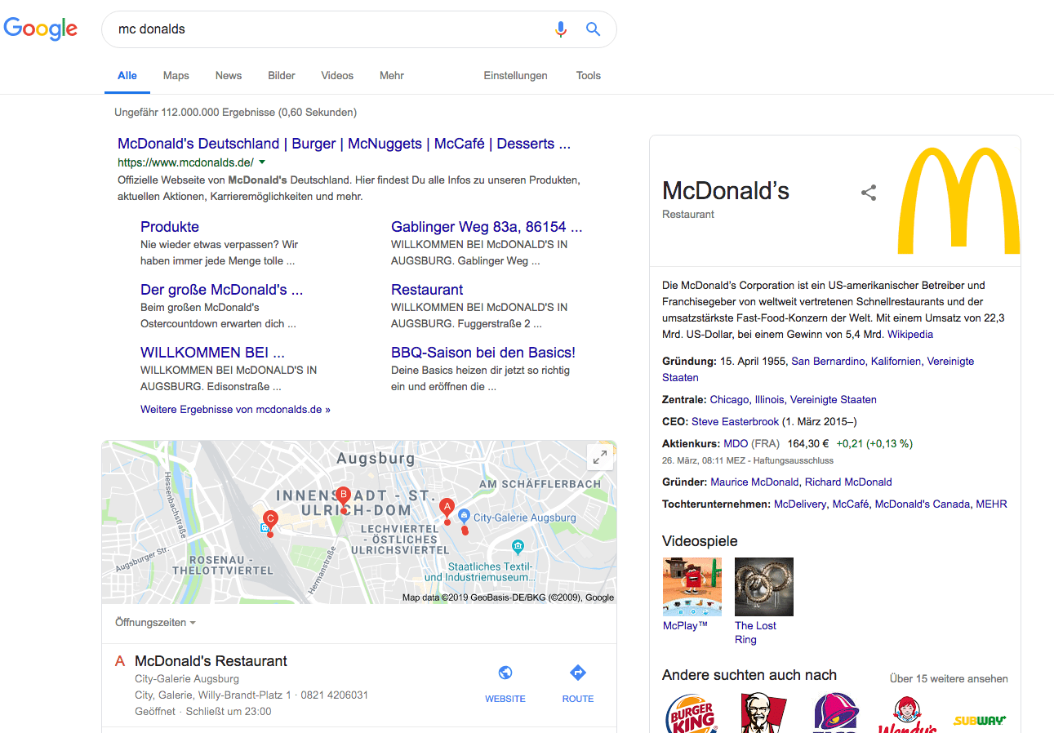Click the Staatliches Textil museum marker
Screen dimensions: 1054x733
coord(516,547)
